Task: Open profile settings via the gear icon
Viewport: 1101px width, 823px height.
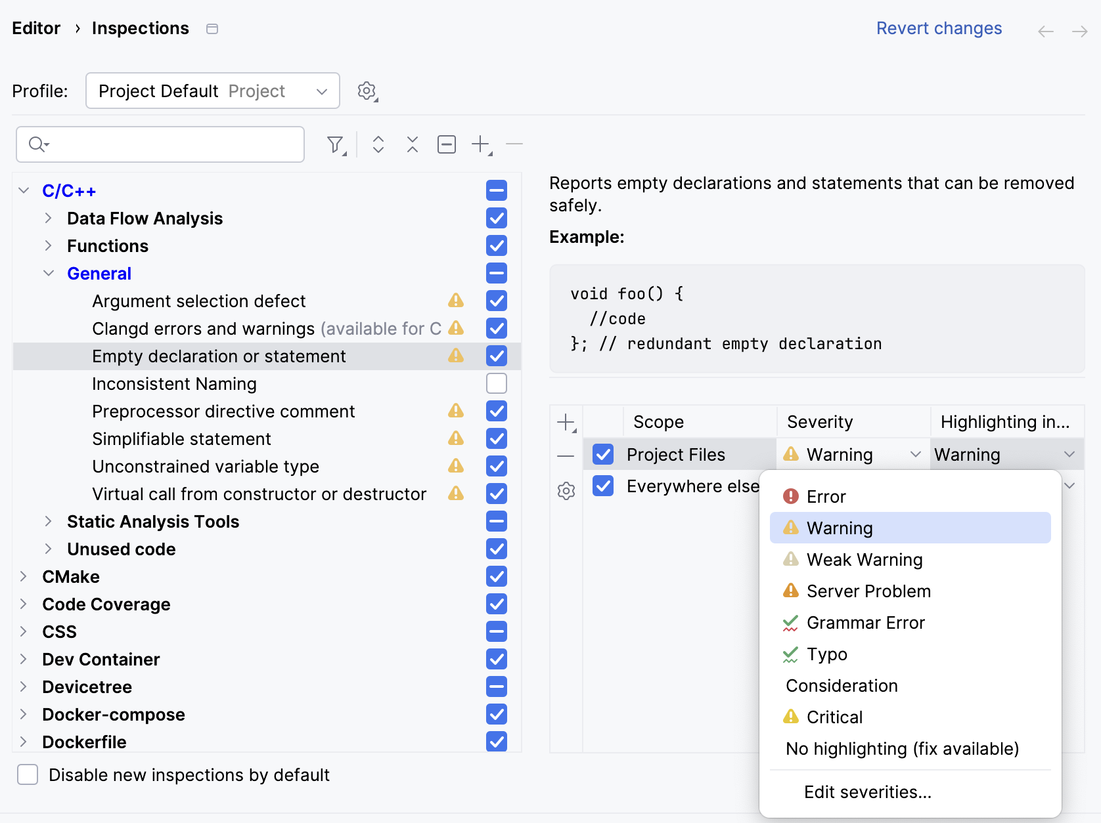Action: point(367,91)
